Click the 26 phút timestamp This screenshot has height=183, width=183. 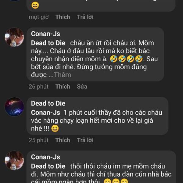click(x=38, y=87)
